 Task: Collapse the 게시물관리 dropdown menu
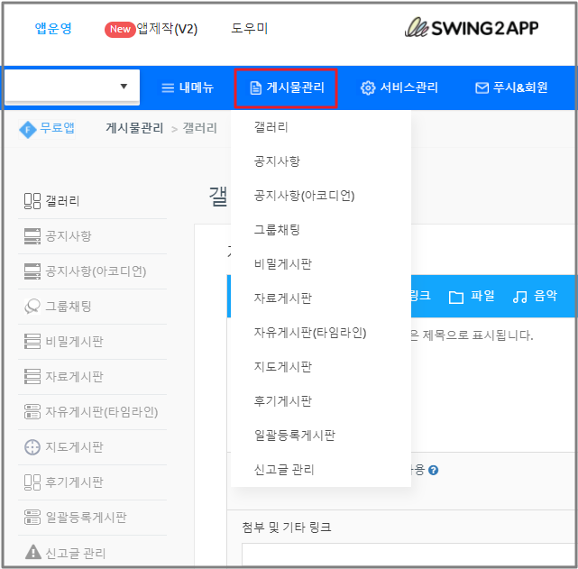(x=286, y=87)
